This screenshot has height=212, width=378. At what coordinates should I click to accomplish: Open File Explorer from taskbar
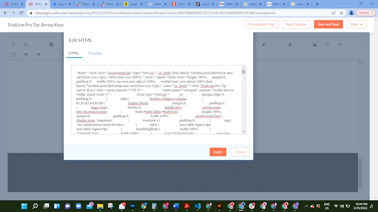[100, 206]
